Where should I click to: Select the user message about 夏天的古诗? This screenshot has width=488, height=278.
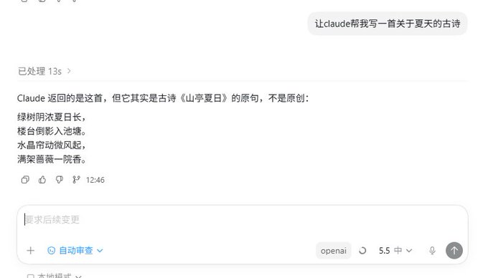click(388, 24)
